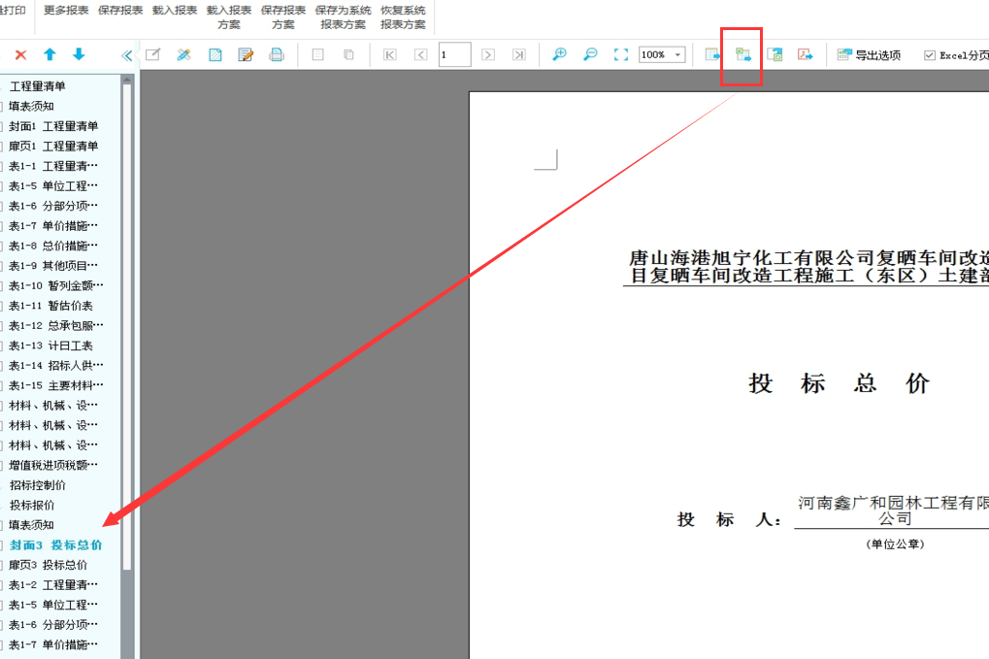Viewport: 989px width, 659px height.
Task: Select 表1-1 工程量清… report
Action: point(53,167)
